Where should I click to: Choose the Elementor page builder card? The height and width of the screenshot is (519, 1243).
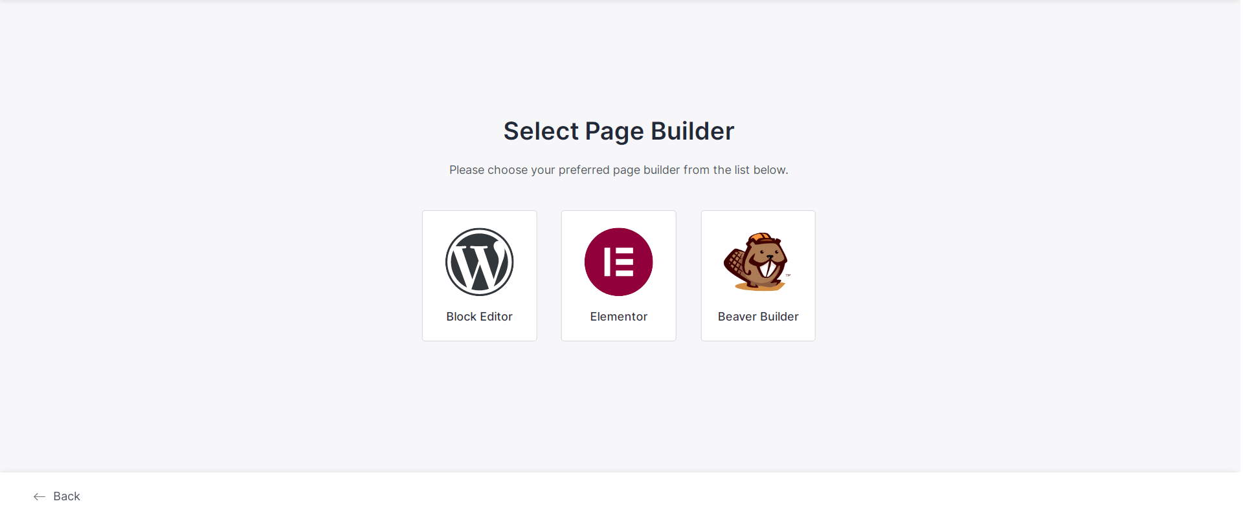[618, 275]
